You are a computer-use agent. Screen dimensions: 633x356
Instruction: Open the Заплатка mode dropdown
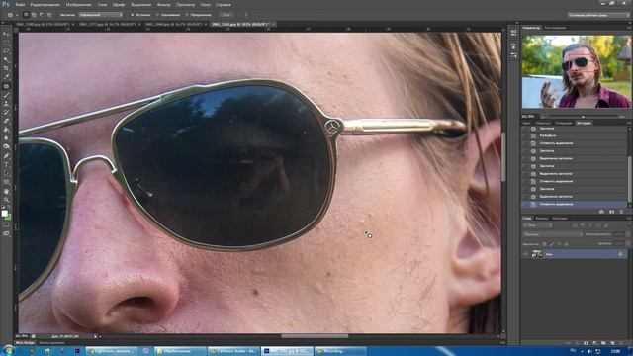[101, 15]
